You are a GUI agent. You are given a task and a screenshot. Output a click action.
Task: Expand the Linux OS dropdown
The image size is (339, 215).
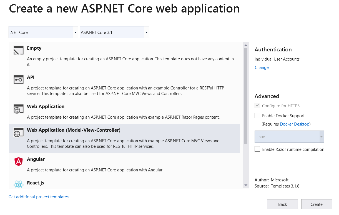(x=289, y=137)
